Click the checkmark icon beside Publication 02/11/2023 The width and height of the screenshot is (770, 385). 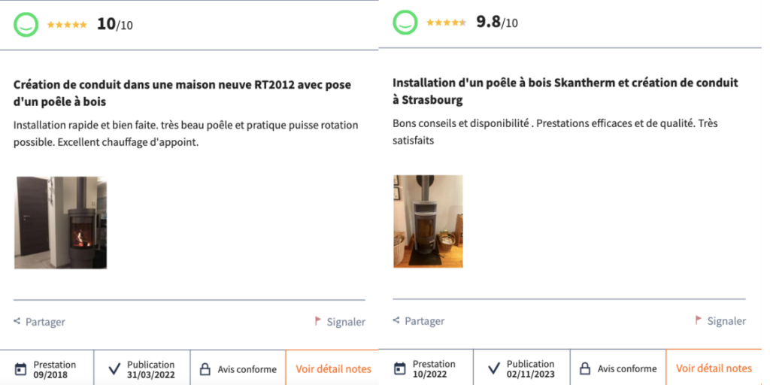coord(494,368)
